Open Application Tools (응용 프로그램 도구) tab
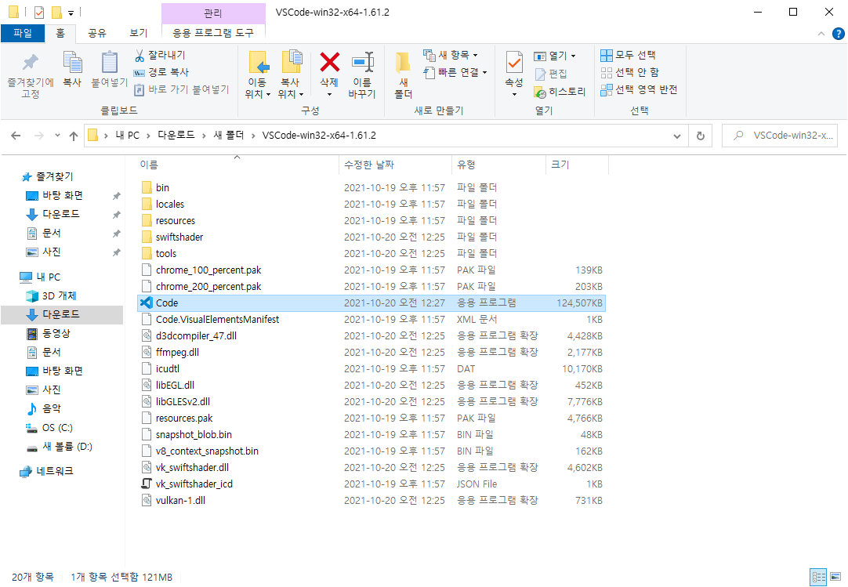 point(213,33)
